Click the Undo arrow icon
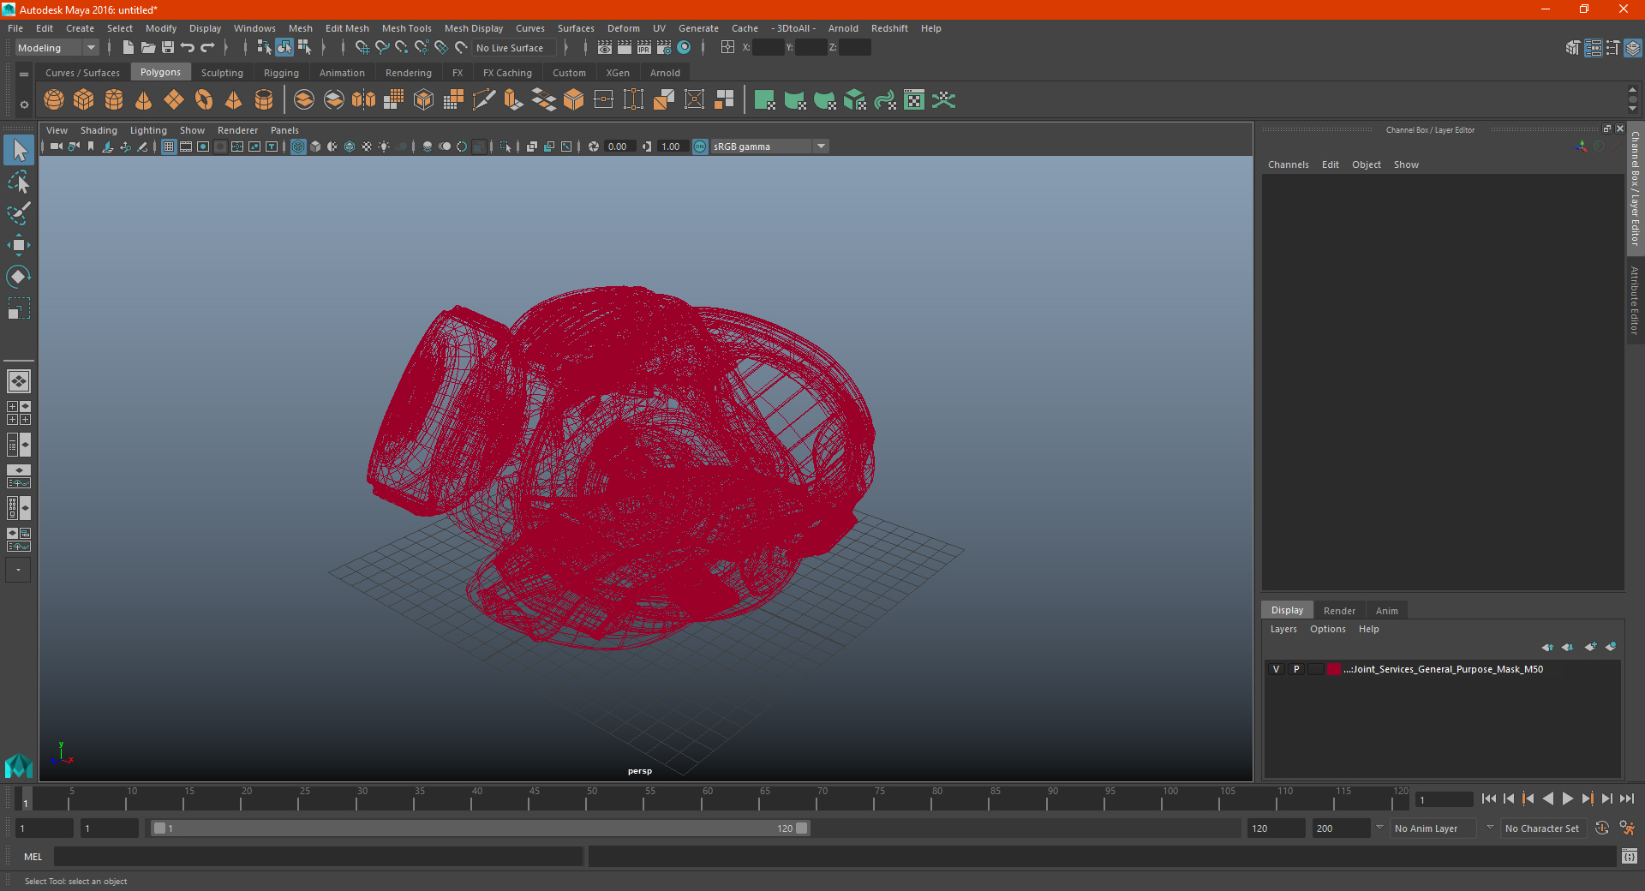The width and height of the screenshot is (1645, 891). click(x=188, y=48)
